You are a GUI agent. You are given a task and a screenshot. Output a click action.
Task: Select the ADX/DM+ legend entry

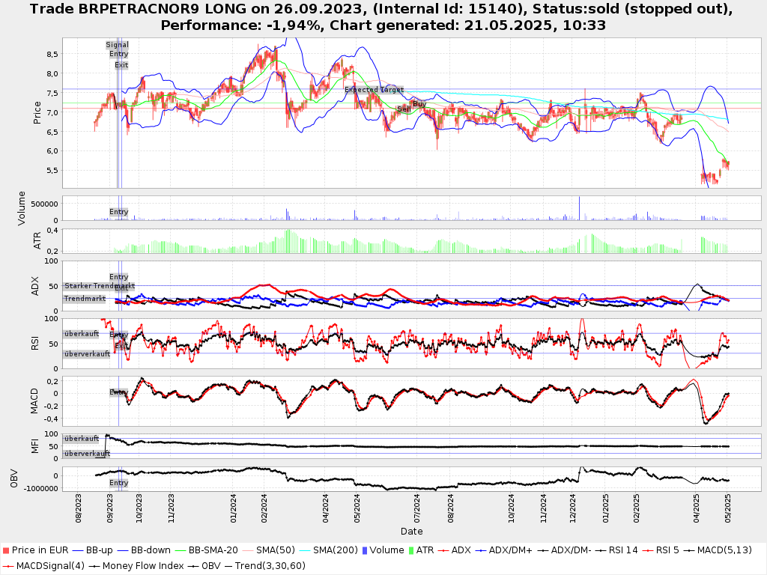click(510, 550)
